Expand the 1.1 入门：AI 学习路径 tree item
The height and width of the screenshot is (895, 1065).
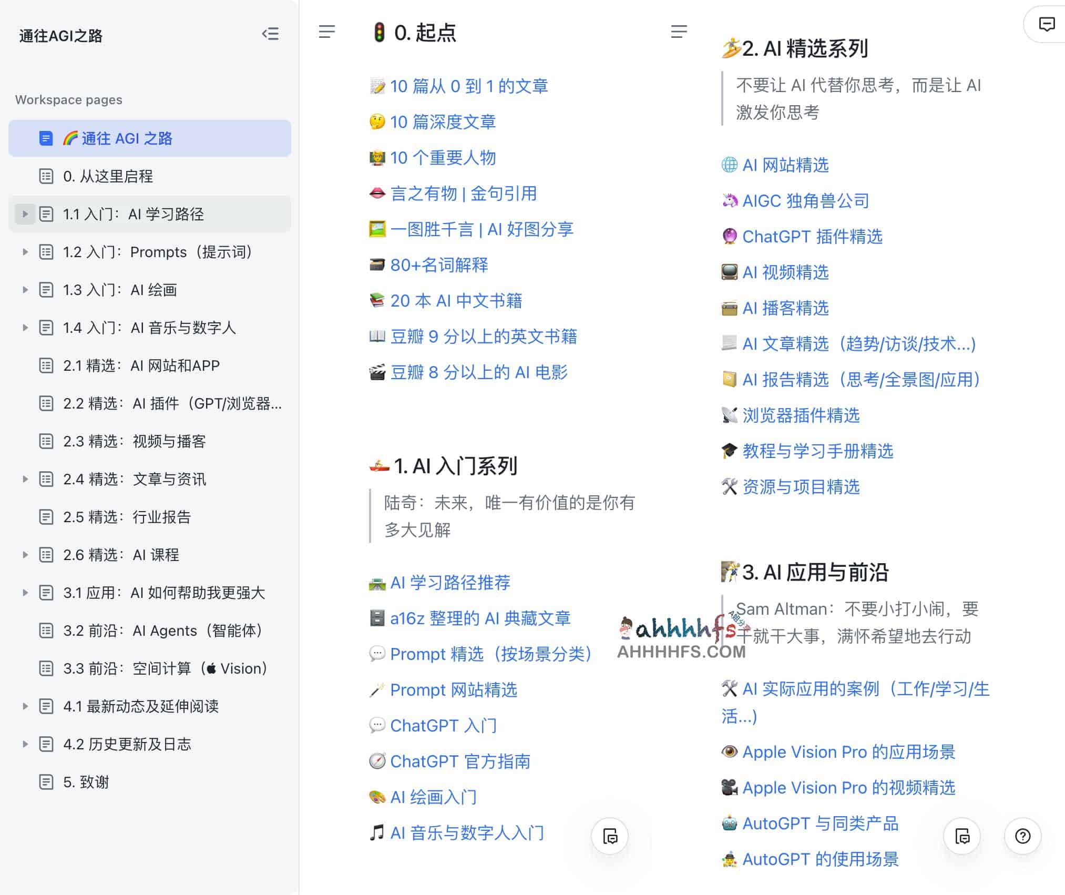[25, 214]
